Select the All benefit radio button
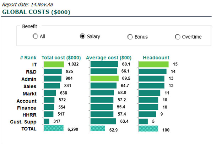This screenshot has width=222, height=144. point(35,36)
